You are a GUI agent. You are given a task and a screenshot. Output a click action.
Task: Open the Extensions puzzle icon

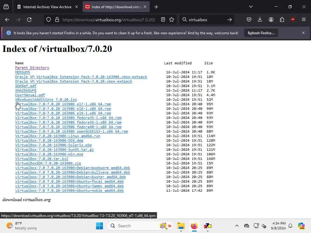point(282,20)
